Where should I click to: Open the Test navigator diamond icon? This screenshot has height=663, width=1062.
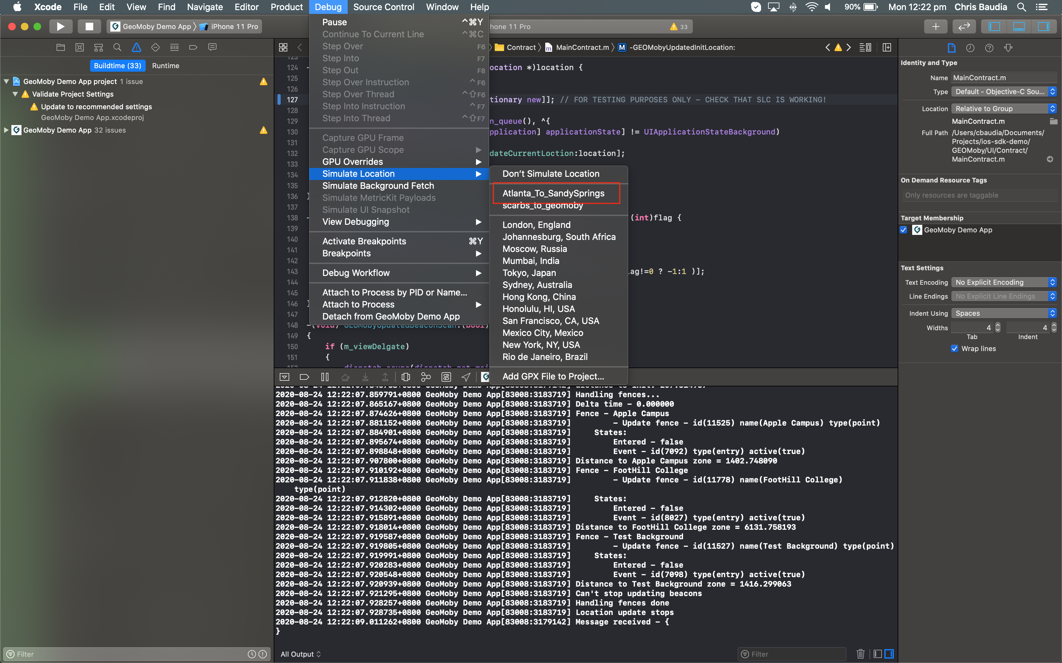(156, 47)
